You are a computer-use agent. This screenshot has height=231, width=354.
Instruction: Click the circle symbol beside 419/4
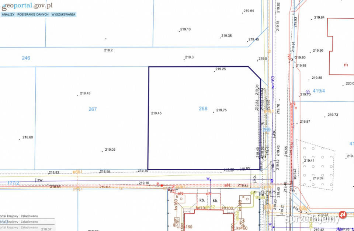[308, 91]
